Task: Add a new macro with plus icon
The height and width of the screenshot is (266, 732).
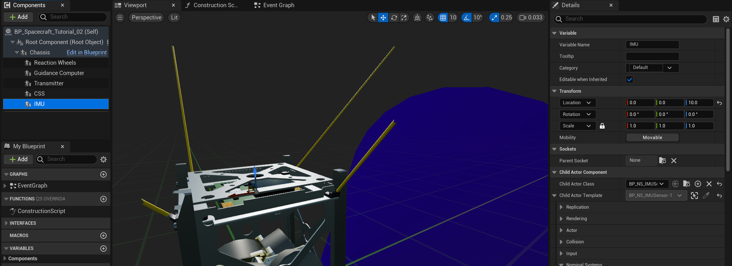Action: coord(103,236)
